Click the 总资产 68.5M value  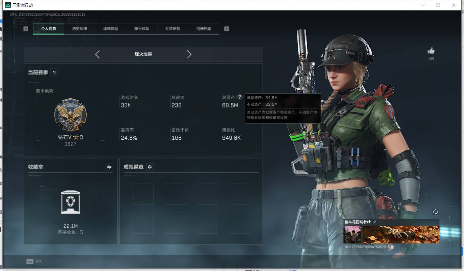[230, 105]
